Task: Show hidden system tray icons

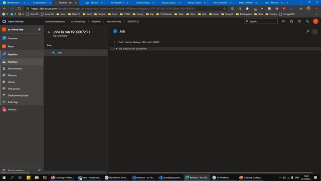Action: [280, 177]
